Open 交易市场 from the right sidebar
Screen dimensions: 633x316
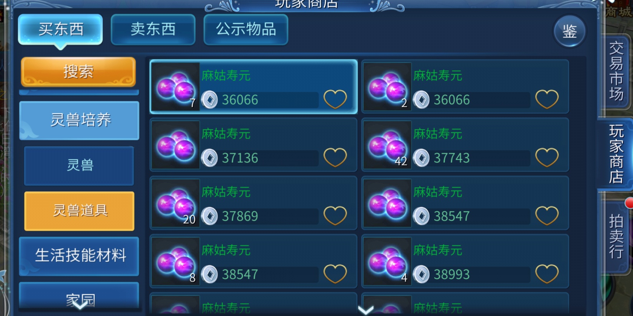pyautogui.click(x=616, y=72)
